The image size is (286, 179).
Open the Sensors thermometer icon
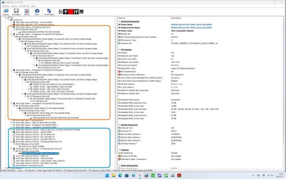(x=27, y=12)
